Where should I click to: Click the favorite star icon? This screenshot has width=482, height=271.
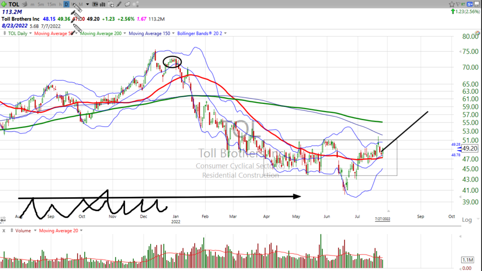point(451,4)
